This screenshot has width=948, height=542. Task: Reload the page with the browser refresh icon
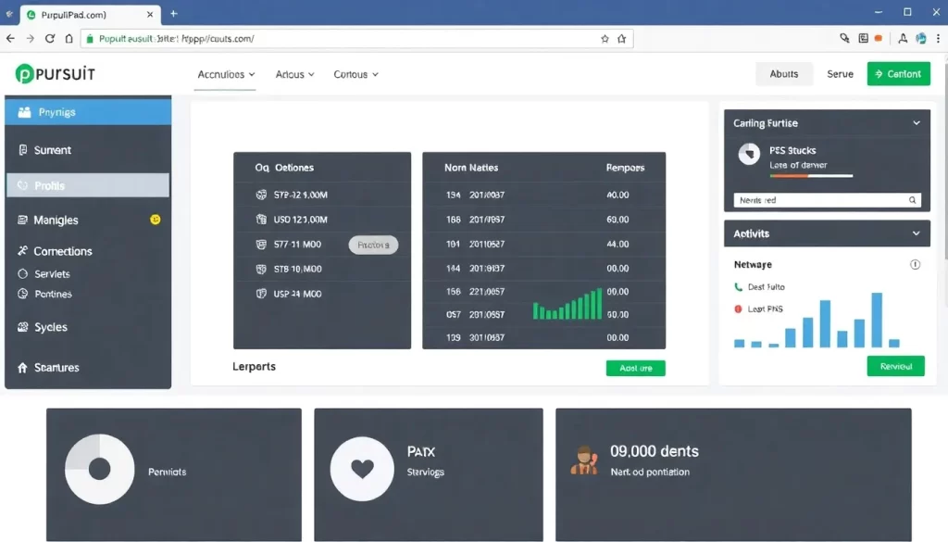pyautogui.click(x=50, y=39)
